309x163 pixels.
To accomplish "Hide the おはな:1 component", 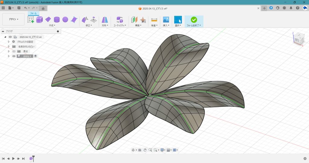I will [x=14, y=56].
